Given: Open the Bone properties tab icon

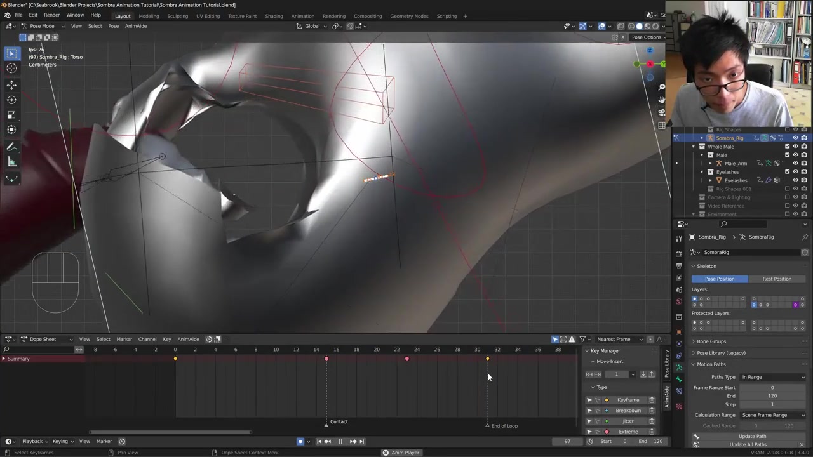Looking at the screenshot, I should pyautogui.click(x=679, y=380).
